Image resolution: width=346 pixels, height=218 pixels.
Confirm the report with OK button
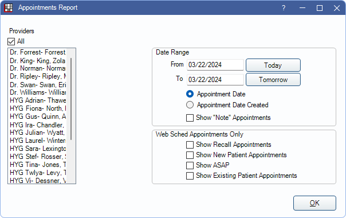click(314, 203)
